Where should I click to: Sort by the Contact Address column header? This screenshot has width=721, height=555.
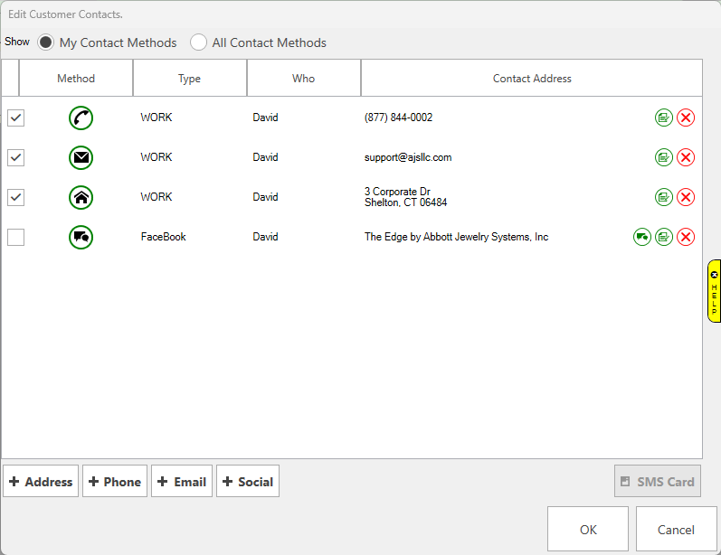[x=532, y=79]
